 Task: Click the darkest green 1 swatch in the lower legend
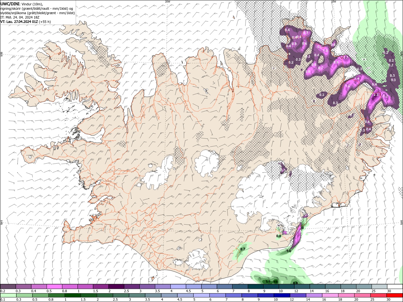pyautogui.click(x=72, y=295)
